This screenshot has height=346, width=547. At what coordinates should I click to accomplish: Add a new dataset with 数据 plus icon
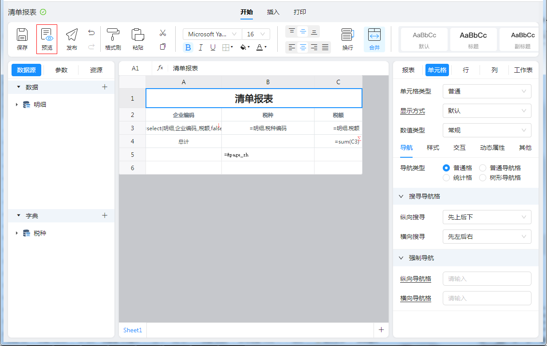point(105,87)
